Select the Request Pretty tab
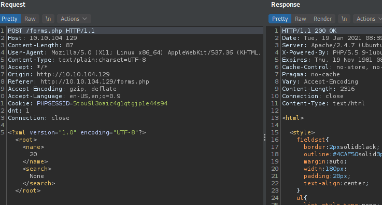This screenshot has width=382, height=205. coord(10,19)
